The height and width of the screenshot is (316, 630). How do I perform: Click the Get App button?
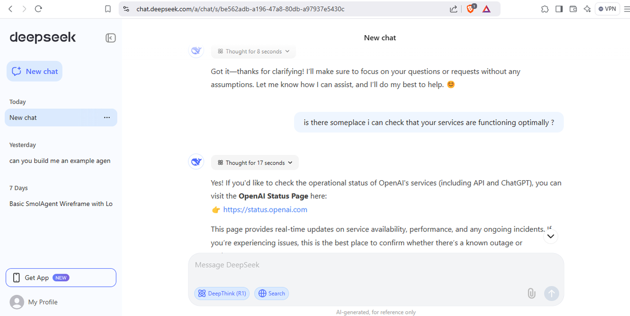pos(61,278)
